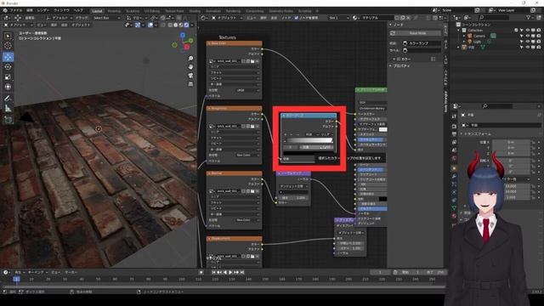Open the Select Box drag dropdown

(x=106, y=18)
